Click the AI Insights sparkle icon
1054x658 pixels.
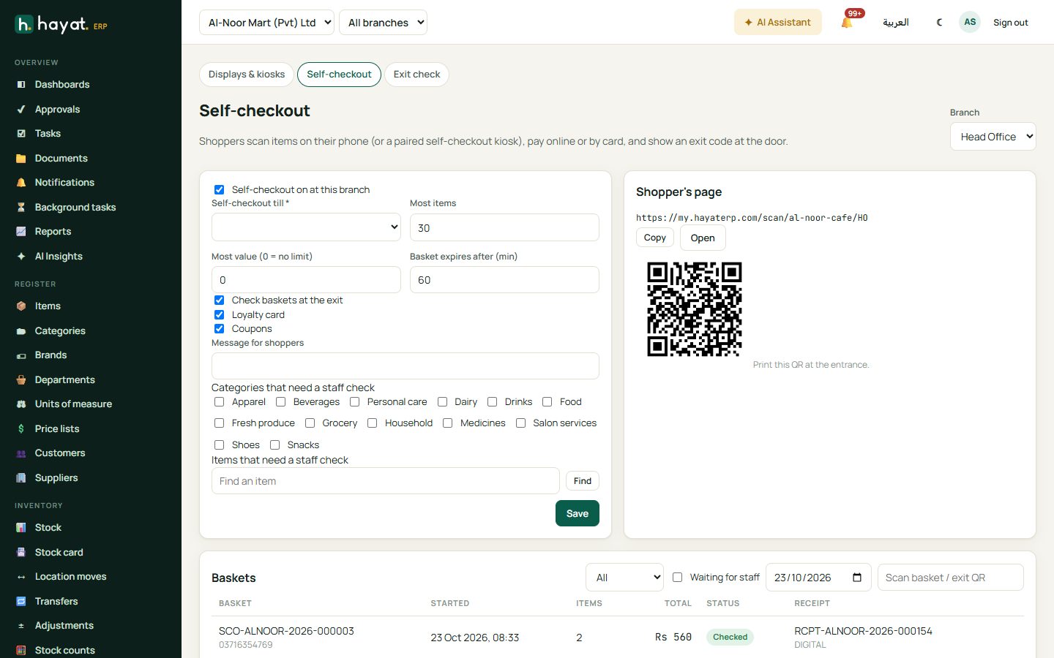tap(21, 257)
